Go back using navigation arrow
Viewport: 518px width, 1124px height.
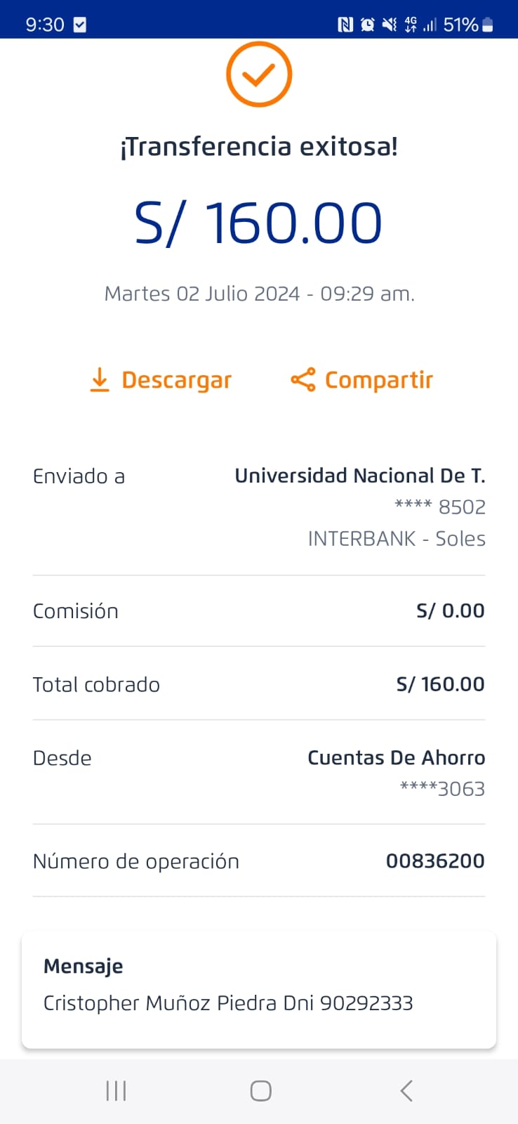click(406, 1090)
